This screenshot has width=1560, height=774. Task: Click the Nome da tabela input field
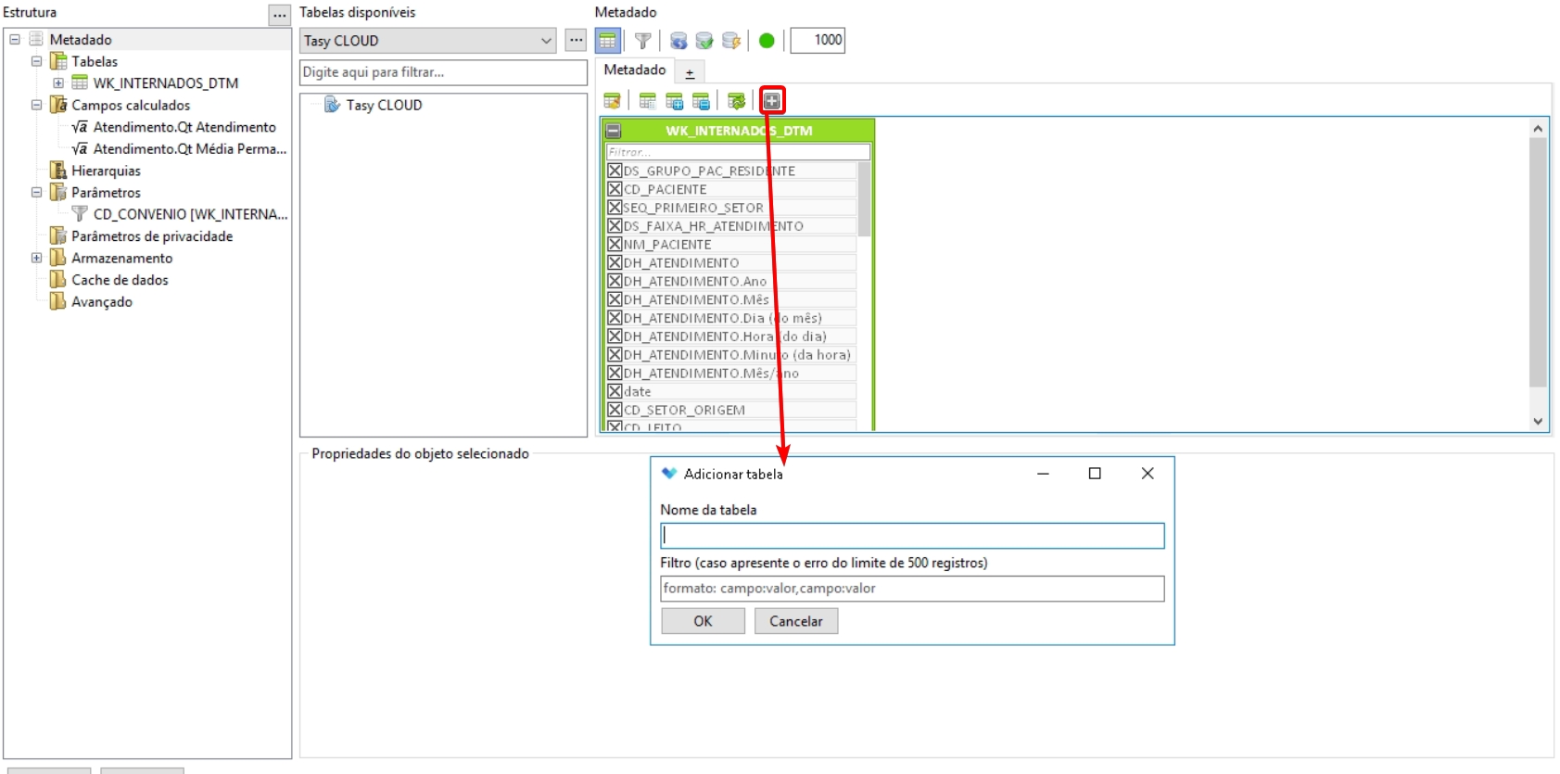[912, 536]
